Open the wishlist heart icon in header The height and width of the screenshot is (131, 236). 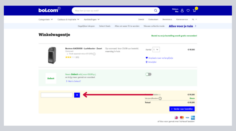(x=188, y=11)
